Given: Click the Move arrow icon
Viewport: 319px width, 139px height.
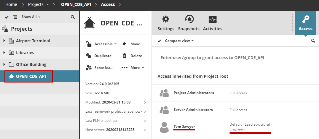Looking at the screenshot, I should click(125, 44).
